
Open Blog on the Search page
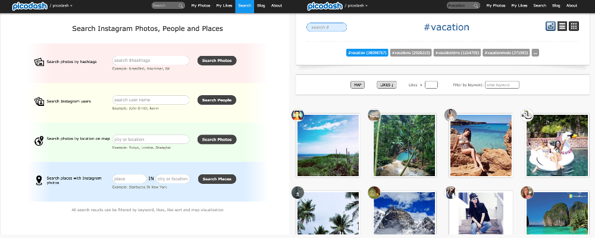pos(261,6)
